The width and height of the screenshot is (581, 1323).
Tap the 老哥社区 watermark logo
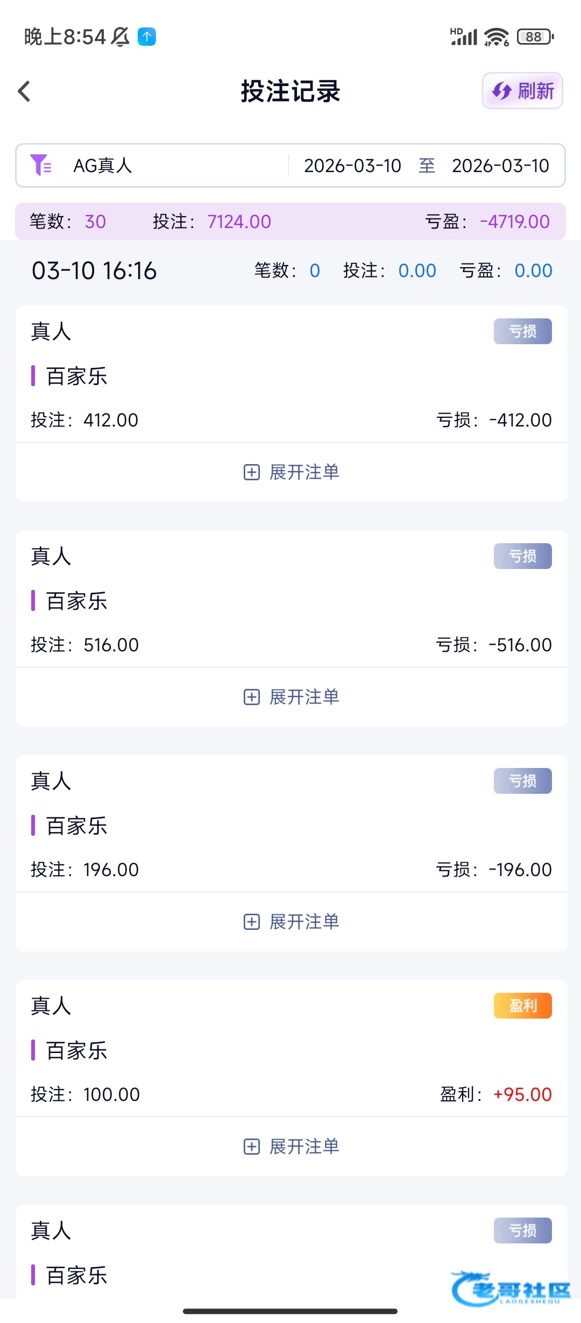point(511,1289)
